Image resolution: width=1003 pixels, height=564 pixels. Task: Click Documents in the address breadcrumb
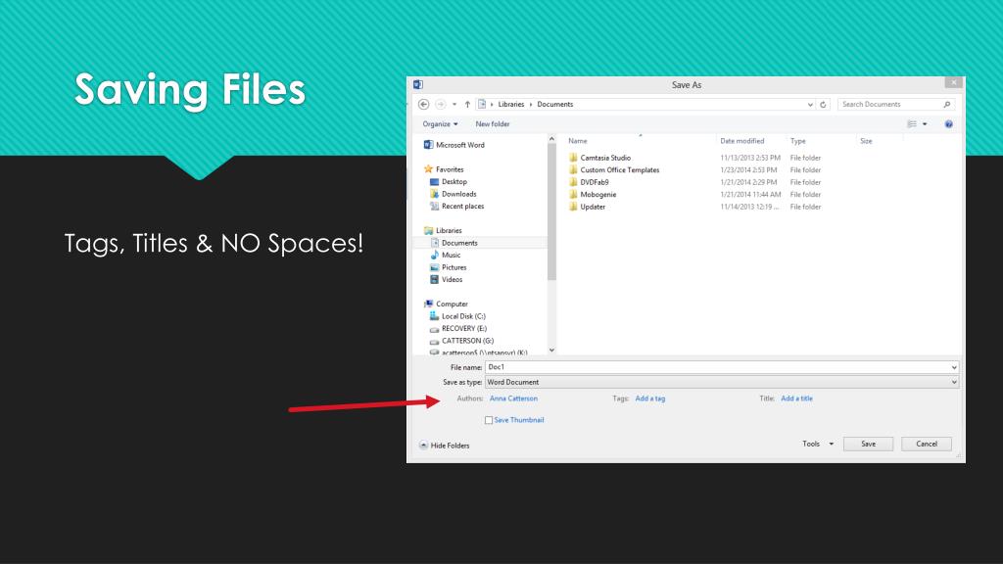point(555,104)
